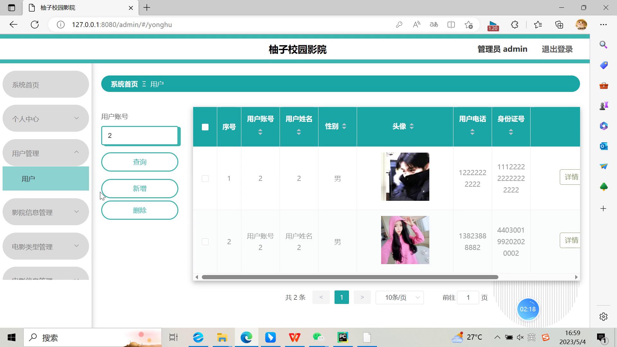Add this page to favorites with the star icon
The image size is (617, 347).
[469, 25]
